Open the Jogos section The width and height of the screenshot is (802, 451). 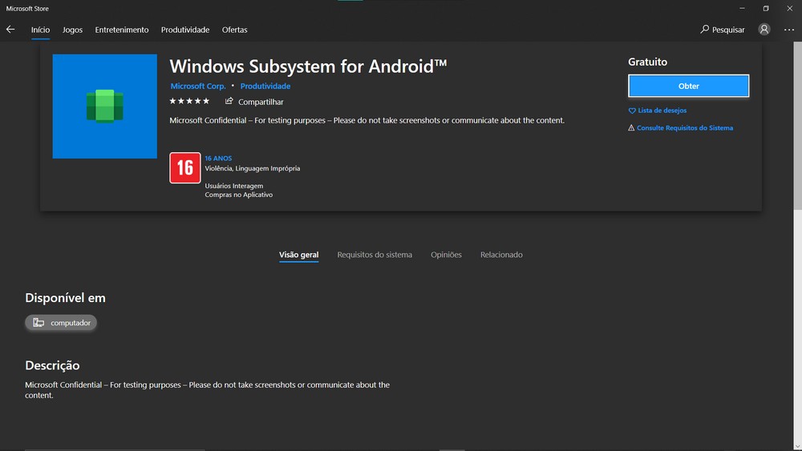72,30
